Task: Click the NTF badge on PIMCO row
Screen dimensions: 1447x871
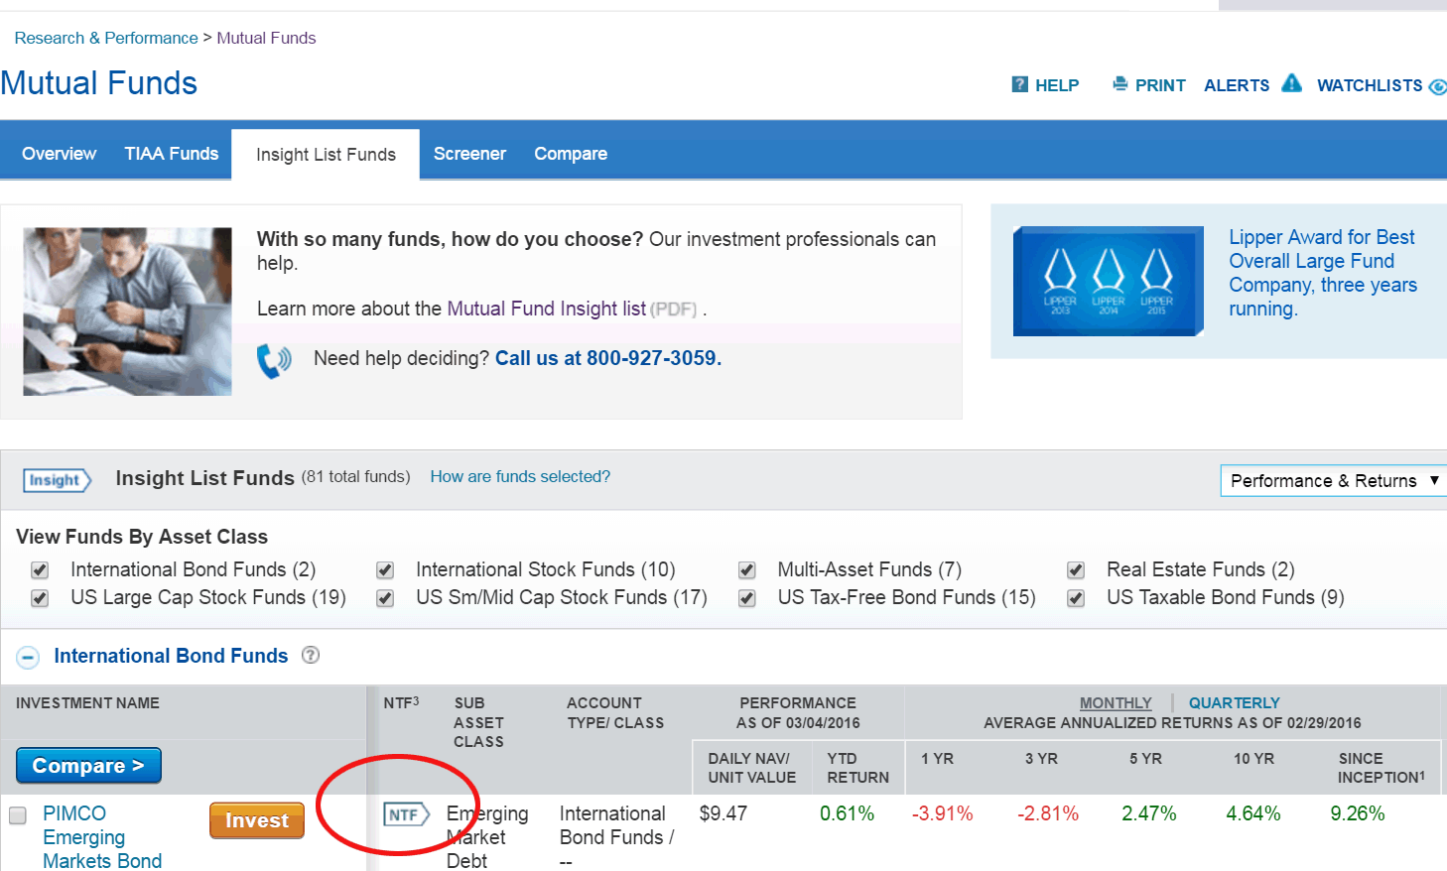Action: (x=406, y=814)
